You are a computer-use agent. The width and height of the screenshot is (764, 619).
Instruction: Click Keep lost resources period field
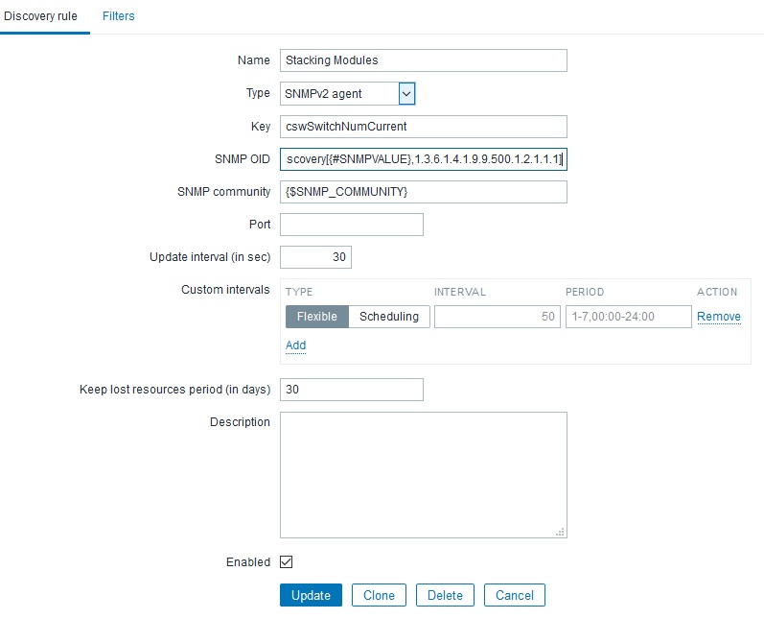351,390
